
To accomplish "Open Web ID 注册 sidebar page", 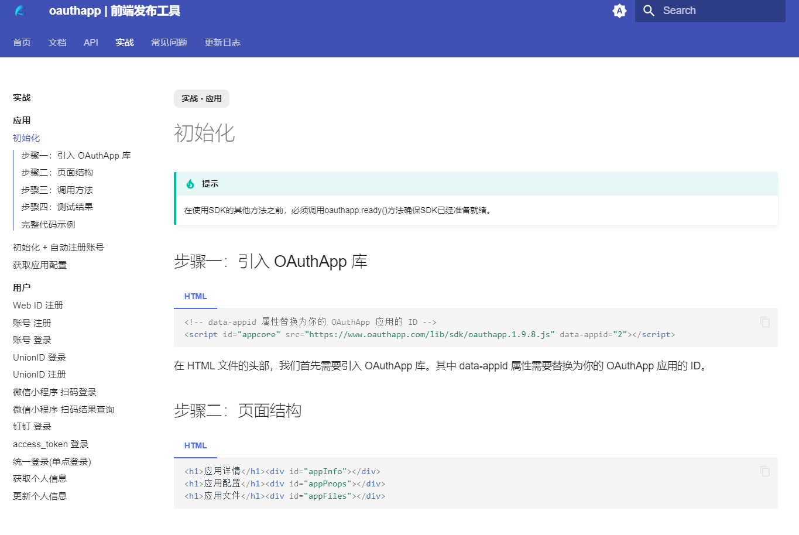I will (x=38, y=306).
